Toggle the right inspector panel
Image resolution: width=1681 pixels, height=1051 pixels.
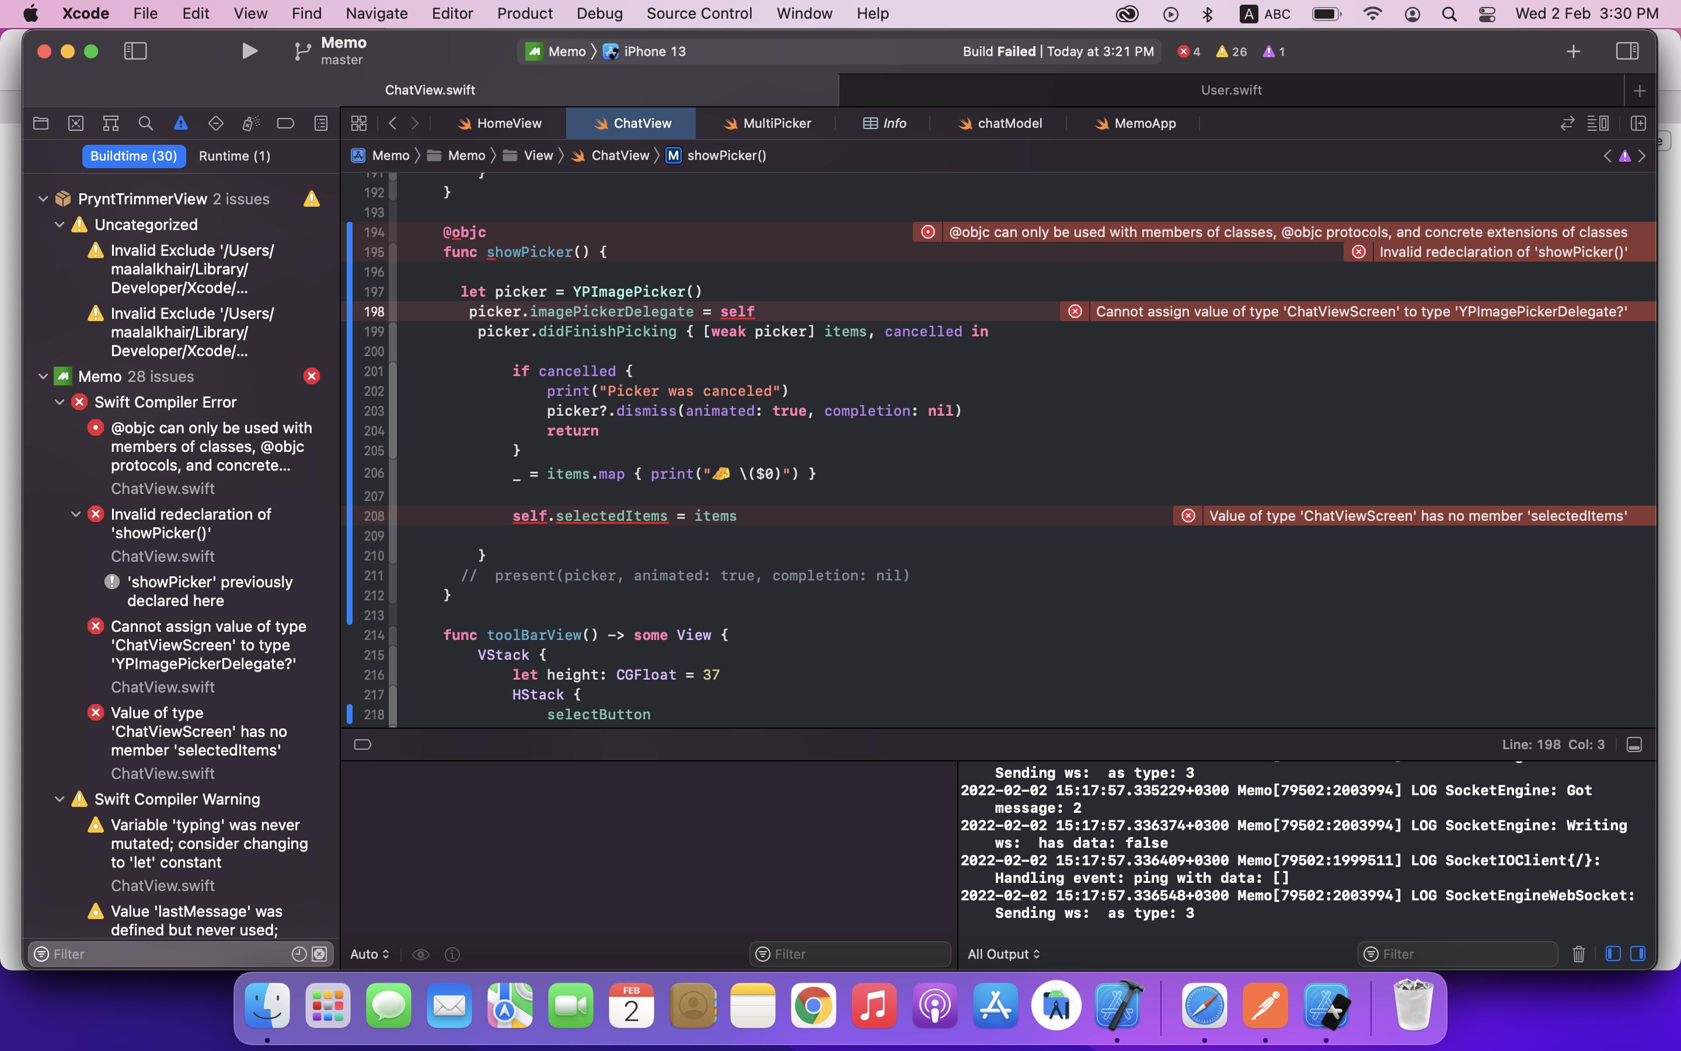tap(1627, 51)
